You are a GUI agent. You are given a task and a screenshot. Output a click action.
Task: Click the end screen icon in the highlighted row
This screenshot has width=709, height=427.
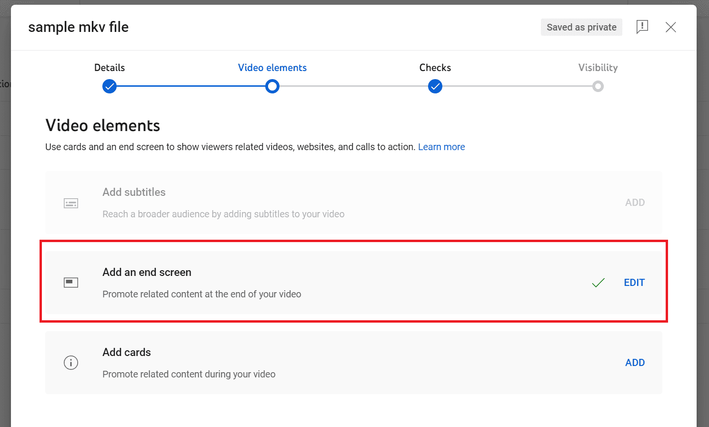pos(70,282)
